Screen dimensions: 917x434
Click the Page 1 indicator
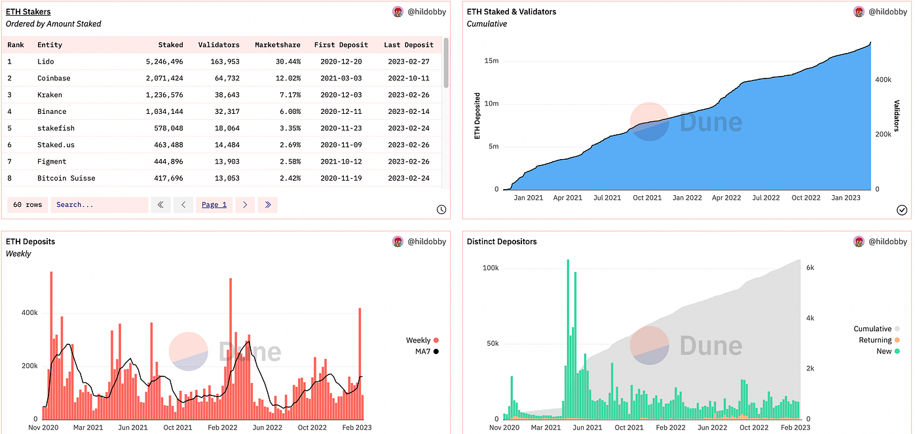(x=214, y=205)
